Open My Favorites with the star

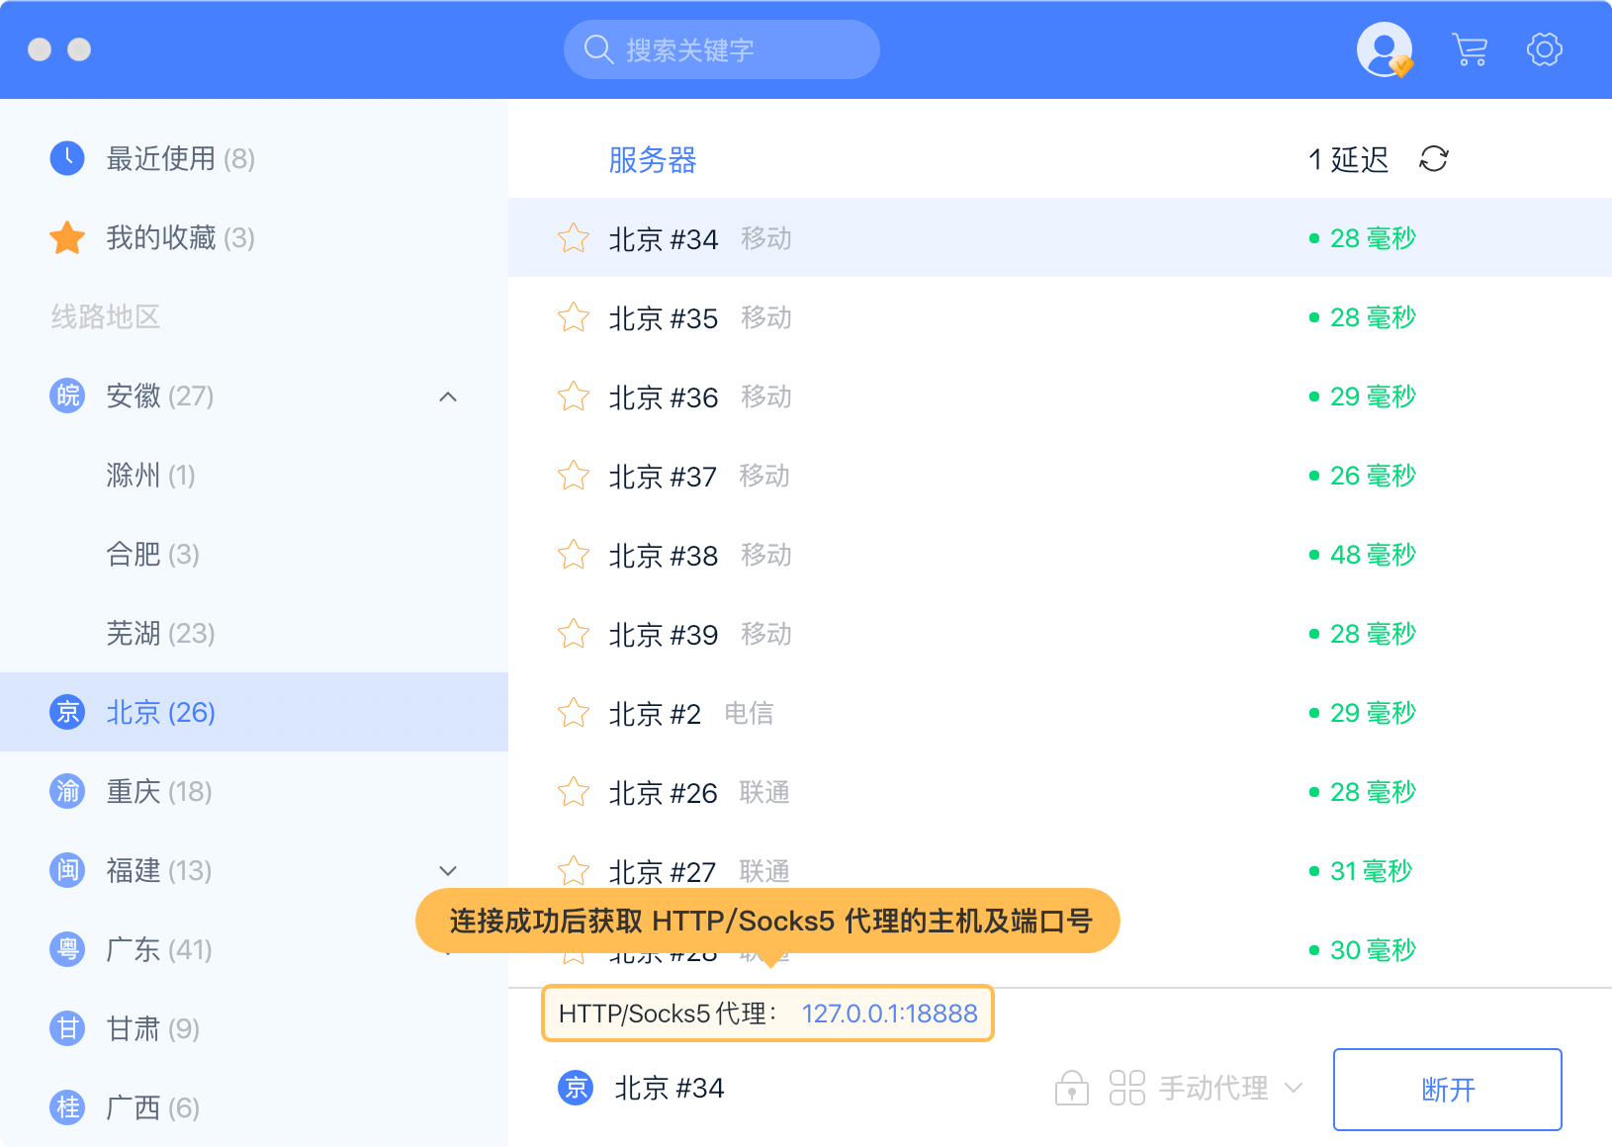(x=67, y=238)
